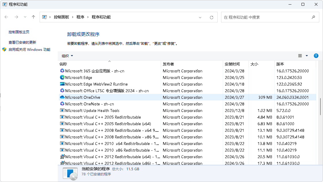This screenshot has height=182, width=323.
Task: Click the Visual C++ 2008 x86 Redistributable icon
Action: pyautogui.click(x=62, y=137)
